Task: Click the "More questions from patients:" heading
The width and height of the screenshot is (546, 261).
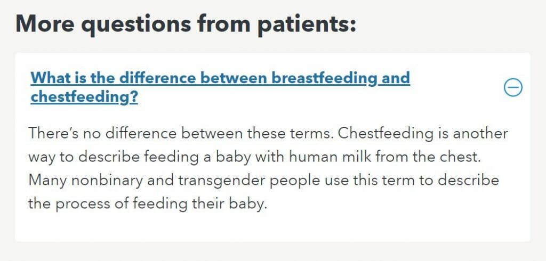Action: pos(186,24)
